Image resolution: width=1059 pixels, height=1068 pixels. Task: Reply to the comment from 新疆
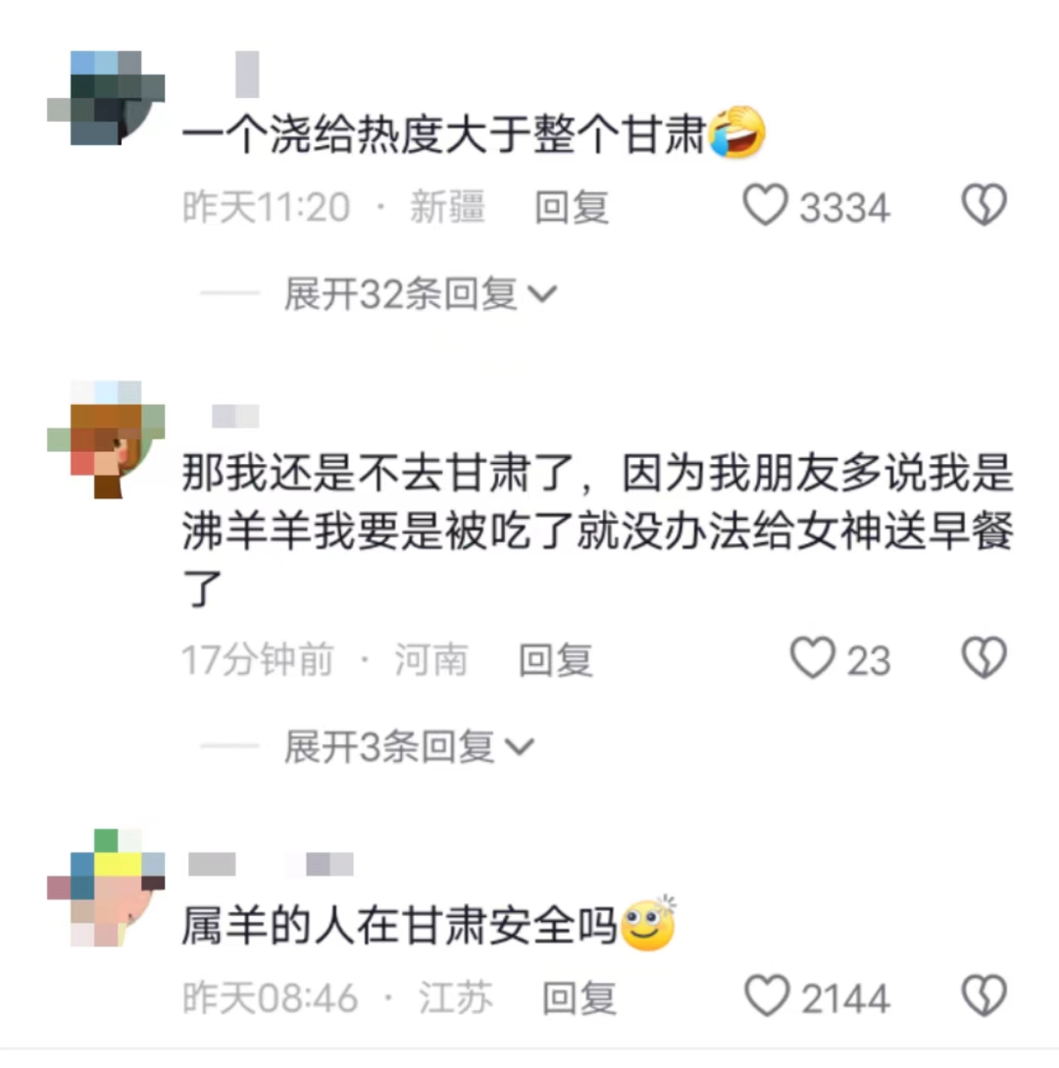(x=572, y=206)
